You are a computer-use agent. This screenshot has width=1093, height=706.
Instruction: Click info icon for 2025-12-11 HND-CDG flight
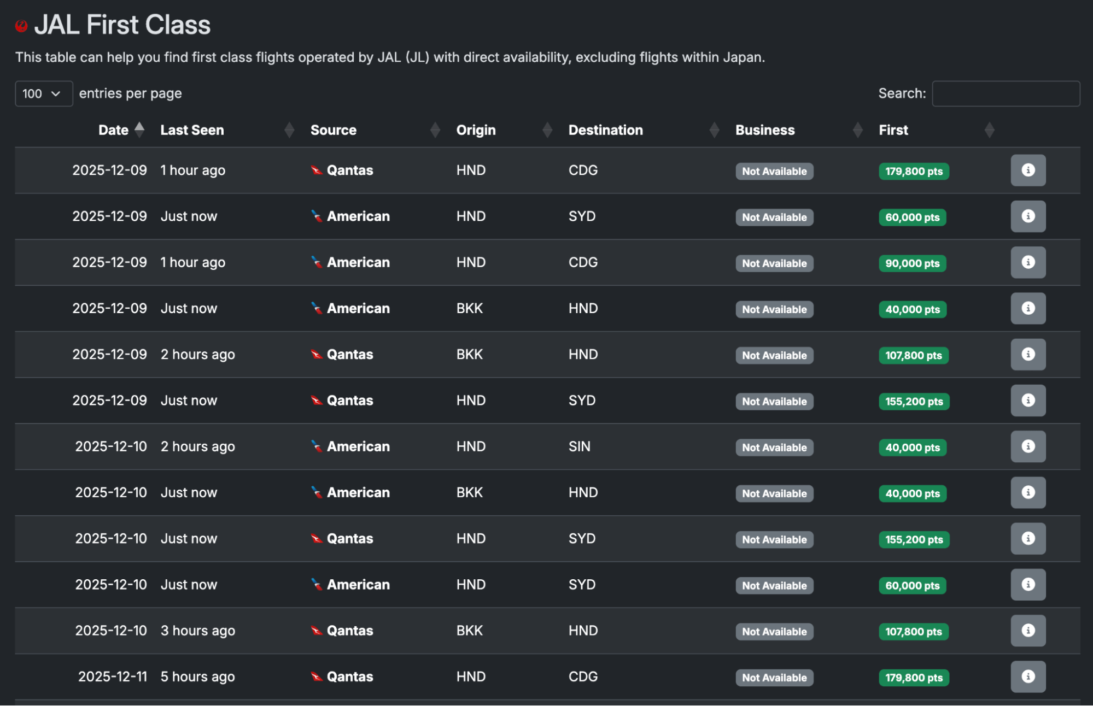1027,677
